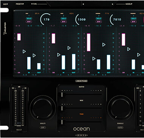Click the MULTI knob
The width and height of the screenshot is (144, 138).
[43, 108]
